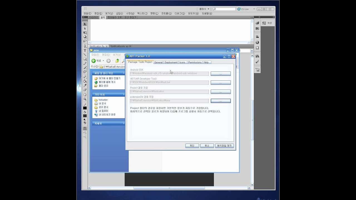Open the Motion Presets panel icon
This screenshot has height=200, width=356.
point(257,61)
